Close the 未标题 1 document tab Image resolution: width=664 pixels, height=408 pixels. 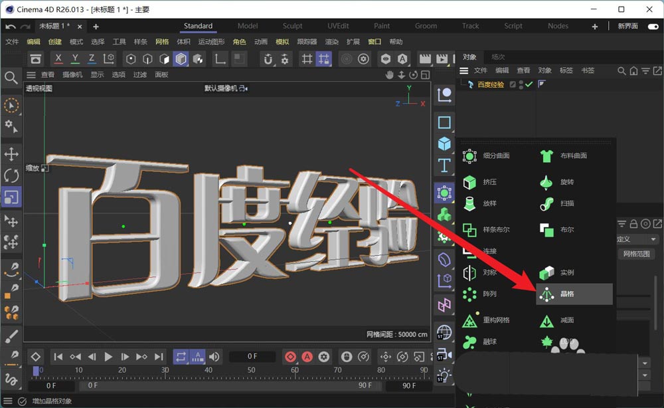80,27
